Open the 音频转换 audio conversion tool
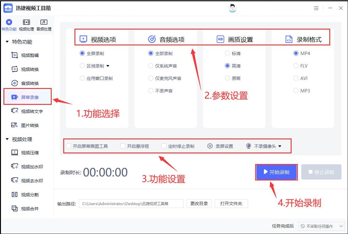The image size is (348, 234). point(25,83)
